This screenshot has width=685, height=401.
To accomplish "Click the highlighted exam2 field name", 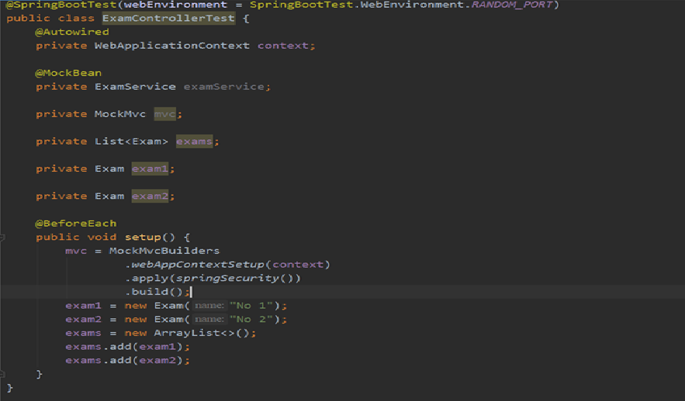I will coord(150,196).
